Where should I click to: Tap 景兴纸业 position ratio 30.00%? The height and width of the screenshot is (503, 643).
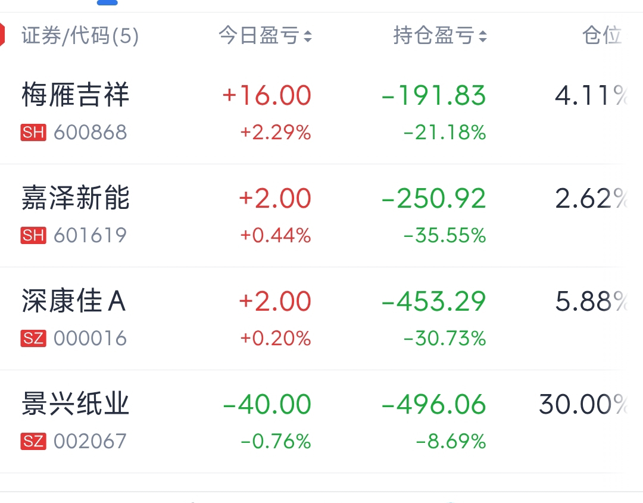pyautogui.click(x=582, y=405)
